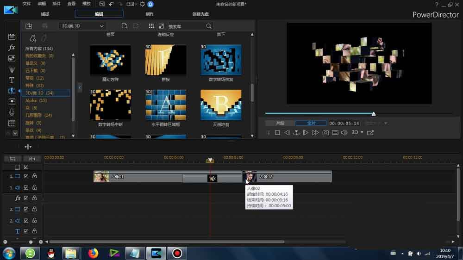Screen dimensions: 463x260
Task: Take a snapshot of the preview frame
Action: click(x=325, y=133)
